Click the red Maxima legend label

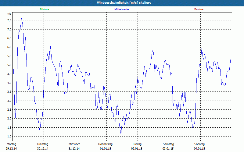(x=199, y=9)
